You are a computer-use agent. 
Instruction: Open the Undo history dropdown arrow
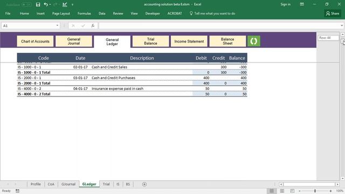50,4
